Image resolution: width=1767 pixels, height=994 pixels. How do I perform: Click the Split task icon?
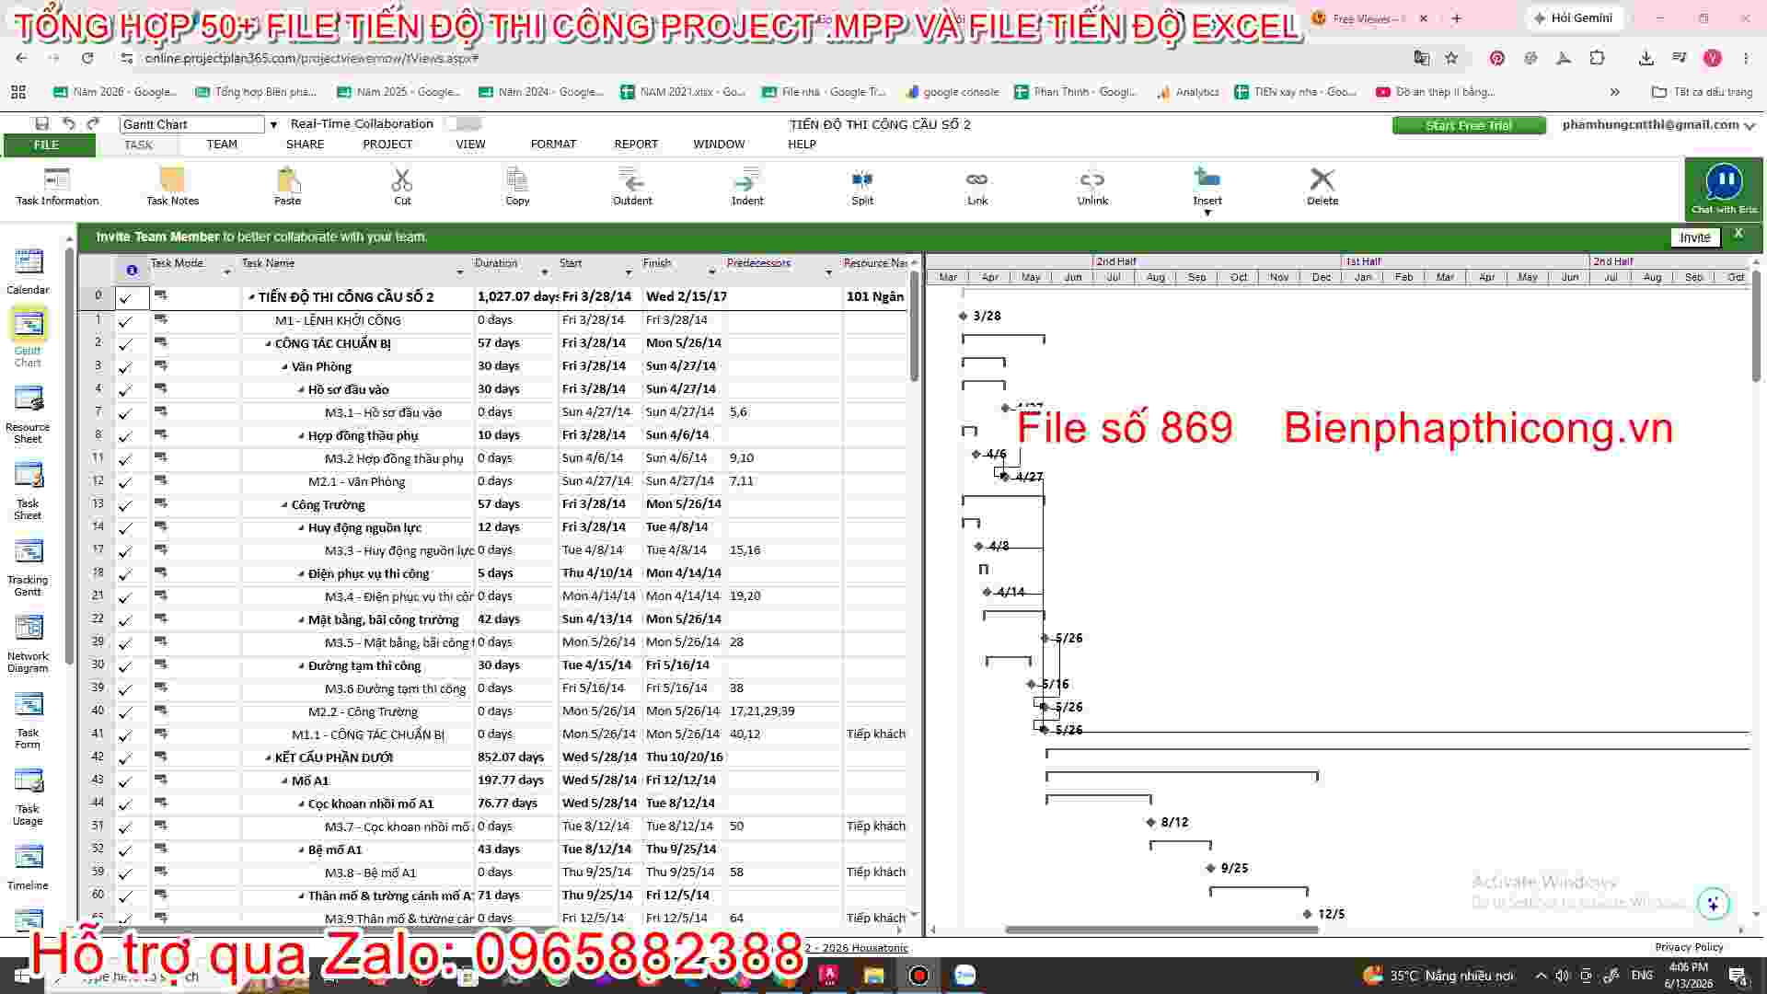click(862, 179)
